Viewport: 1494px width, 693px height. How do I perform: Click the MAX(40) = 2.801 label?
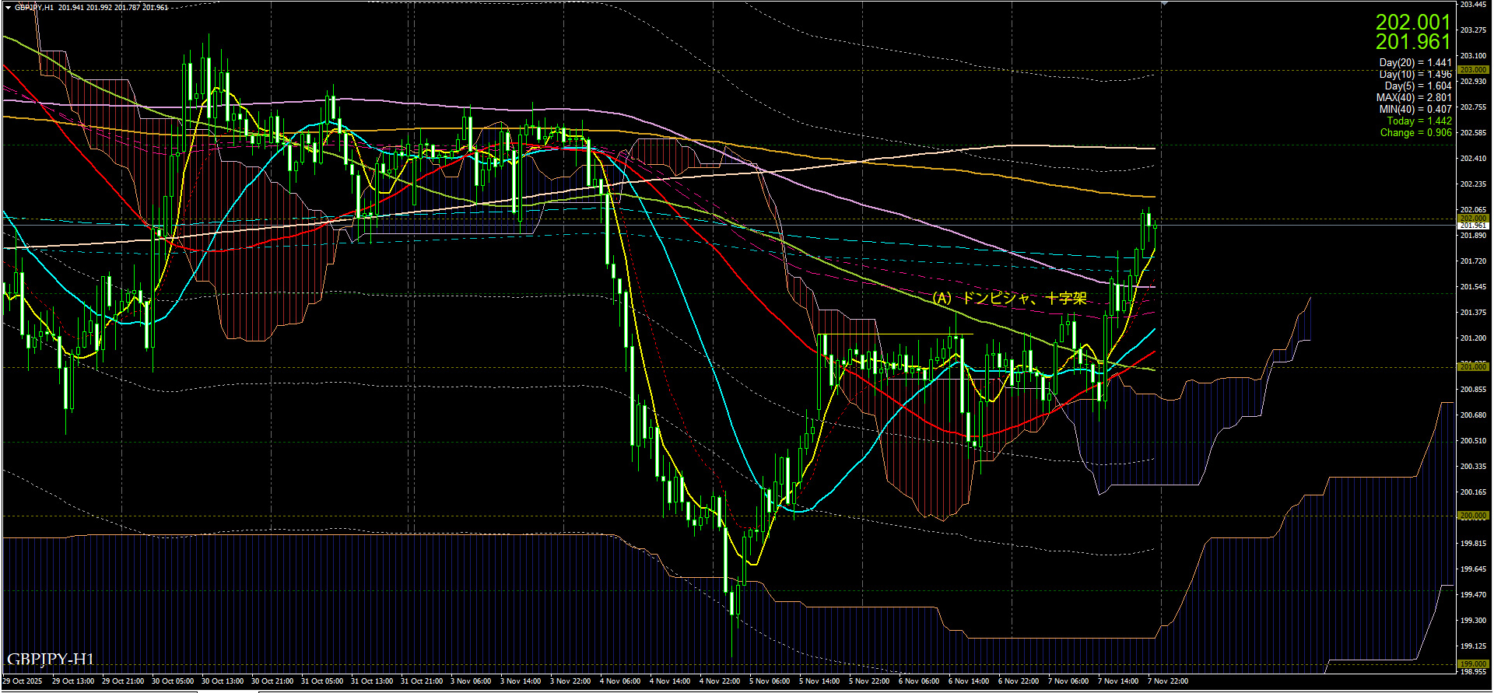(x=1413, y=98)
